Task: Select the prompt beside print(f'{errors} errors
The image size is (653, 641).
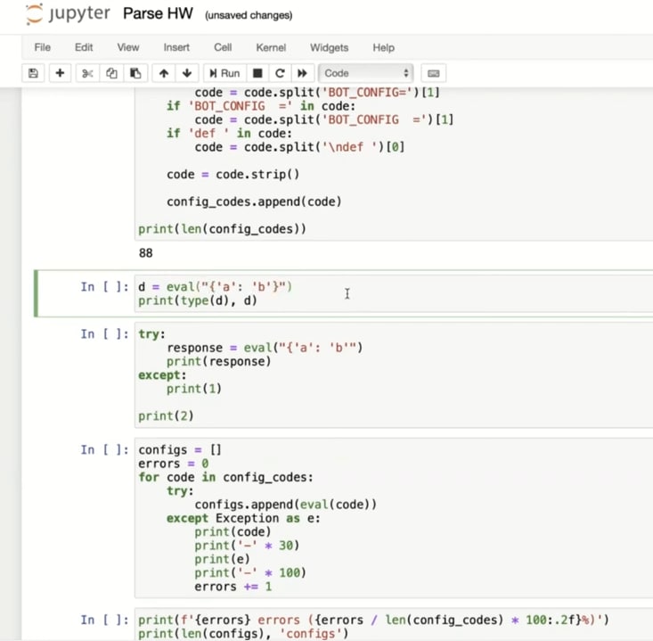Action: [105, 620]
